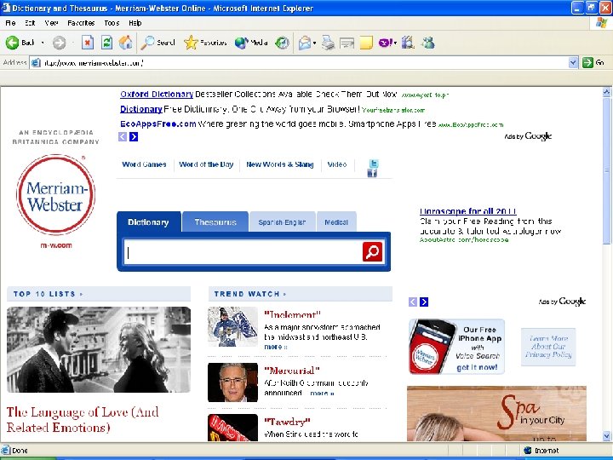Open the File menu

[x=10, y=23]
